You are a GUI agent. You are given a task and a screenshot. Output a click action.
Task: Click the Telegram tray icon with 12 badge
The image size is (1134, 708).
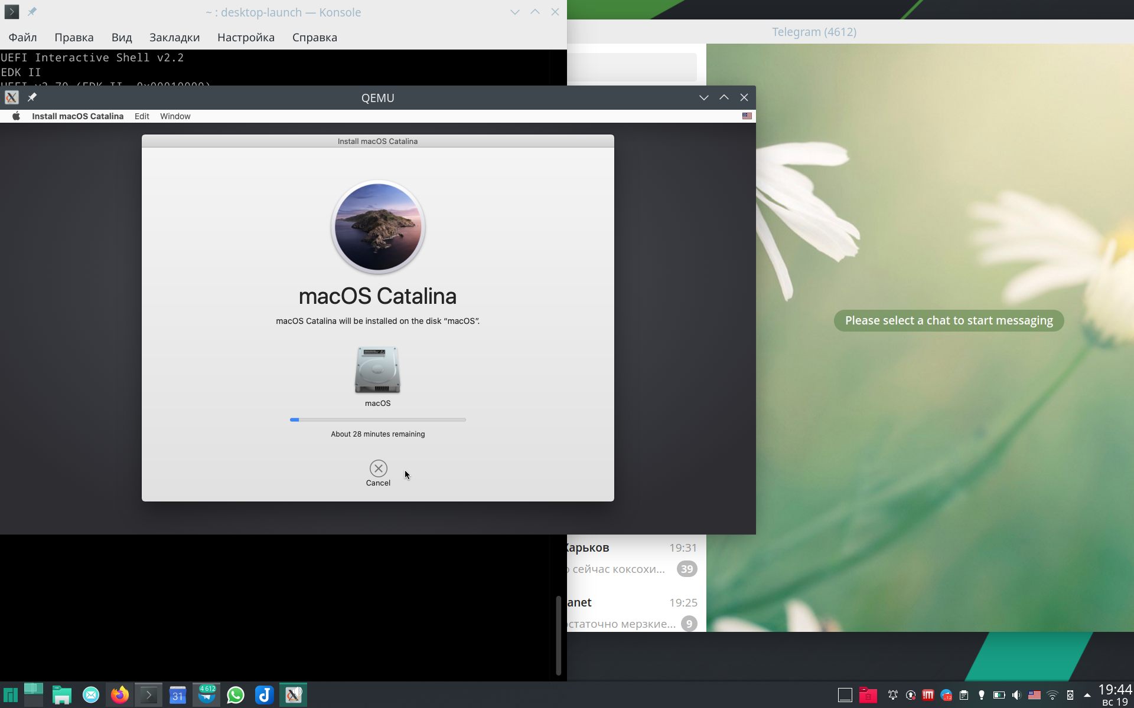click(946, 695)
